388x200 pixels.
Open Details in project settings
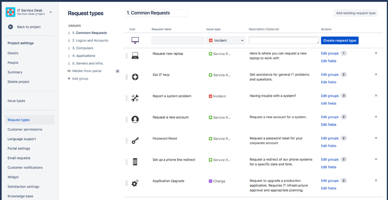point(13,53)
